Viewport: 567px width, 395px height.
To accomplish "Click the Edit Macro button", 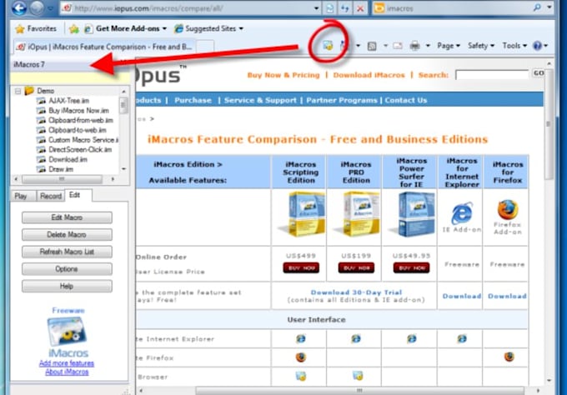I will click(67, 217).
